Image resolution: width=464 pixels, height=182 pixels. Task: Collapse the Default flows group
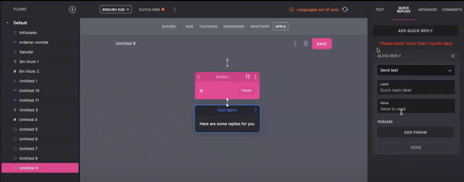click(7, 23)
